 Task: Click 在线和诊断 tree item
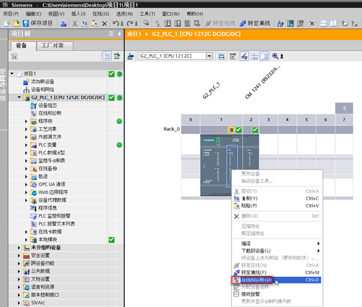pyautogui.click(x=50, y=113)
